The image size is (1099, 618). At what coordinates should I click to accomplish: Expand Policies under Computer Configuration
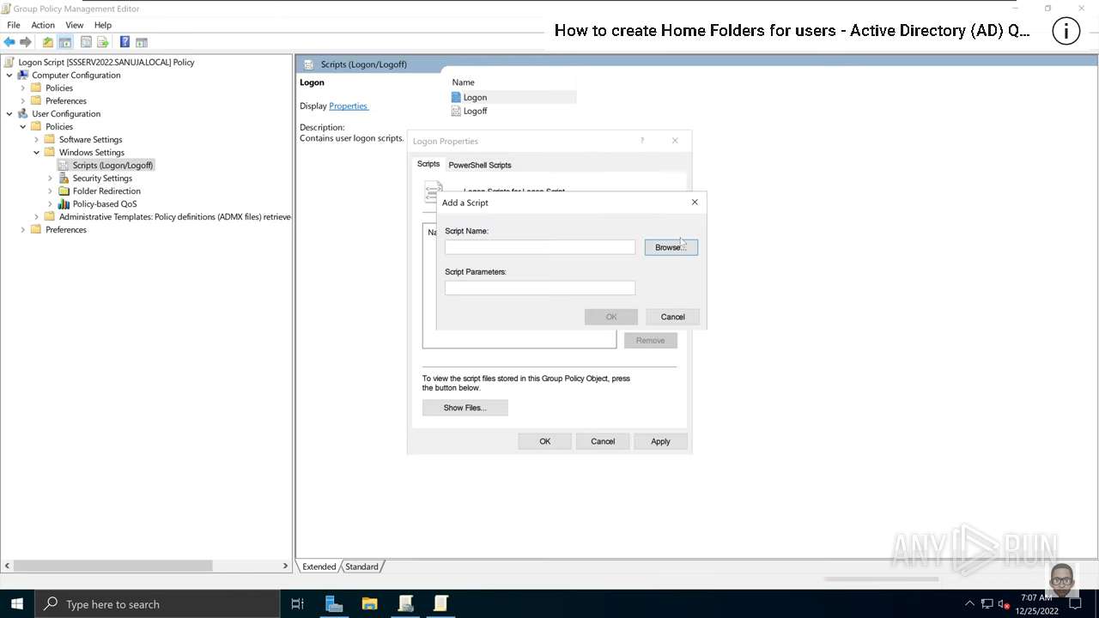coord(23,88)
